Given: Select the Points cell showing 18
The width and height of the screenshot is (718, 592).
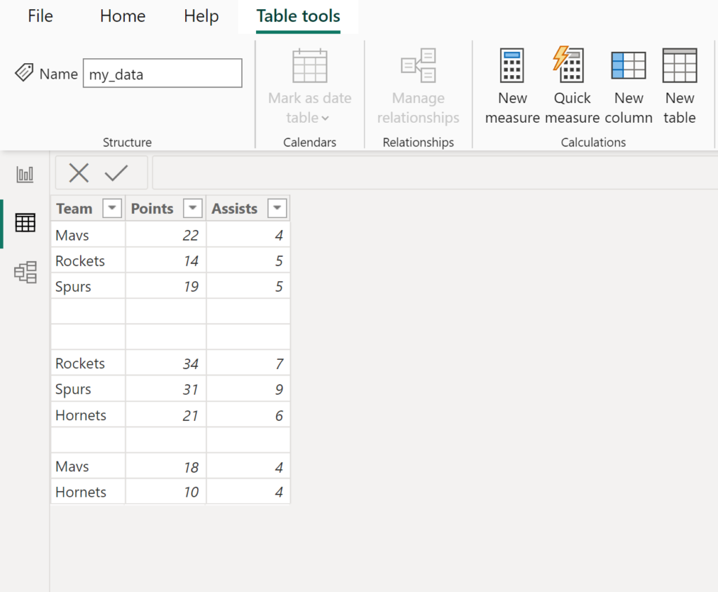Looking at the screenshot, I should pos(165,466).
